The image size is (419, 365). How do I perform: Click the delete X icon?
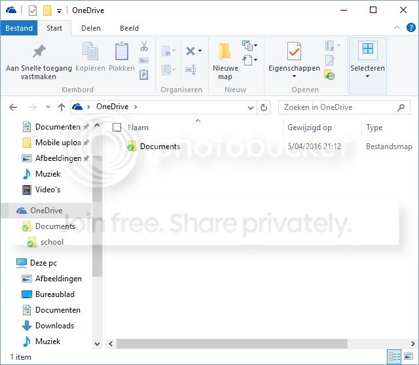pyautogui.click(x=191, y=51)
